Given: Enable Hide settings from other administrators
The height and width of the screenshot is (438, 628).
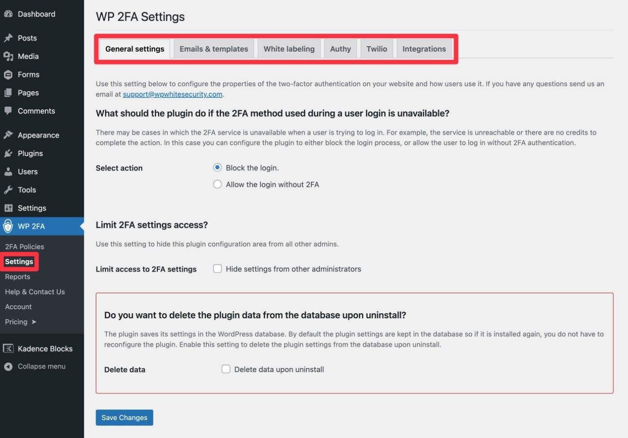Looking at the screenshot, I should click(x=218, y=269).
